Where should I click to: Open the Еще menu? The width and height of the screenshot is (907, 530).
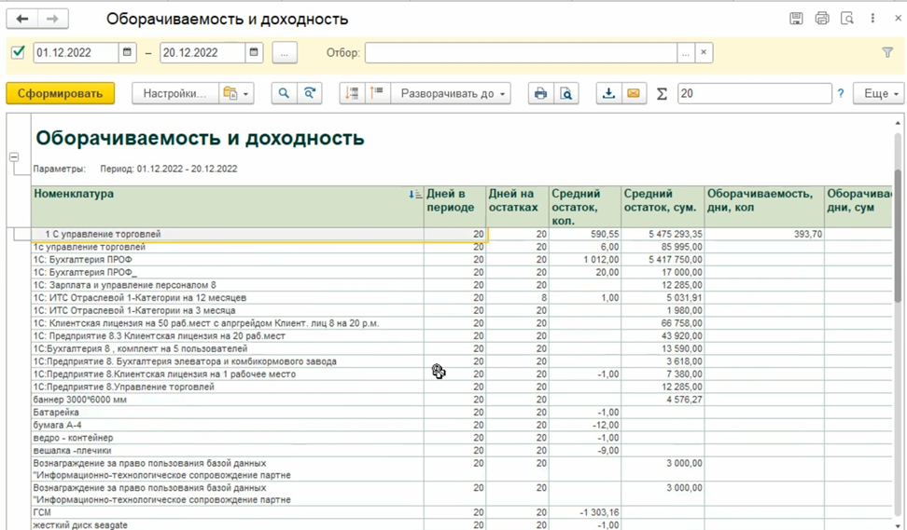pos(878,93)
